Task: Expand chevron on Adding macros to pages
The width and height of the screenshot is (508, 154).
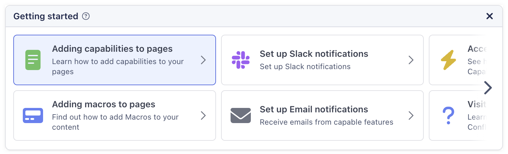Action: click(x=203, y=115)
